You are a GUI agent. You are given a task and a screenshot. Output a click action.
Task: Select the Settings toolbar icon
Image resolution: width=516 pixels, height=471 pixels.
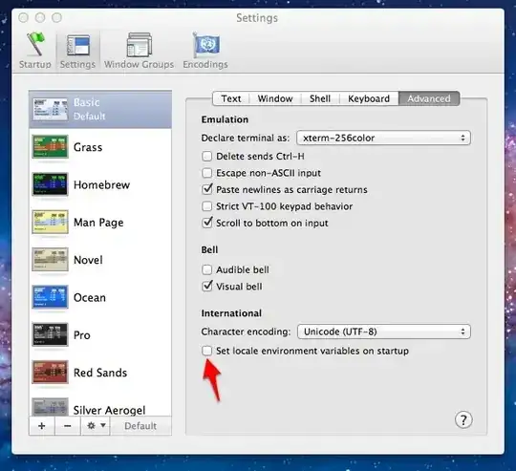78,51
